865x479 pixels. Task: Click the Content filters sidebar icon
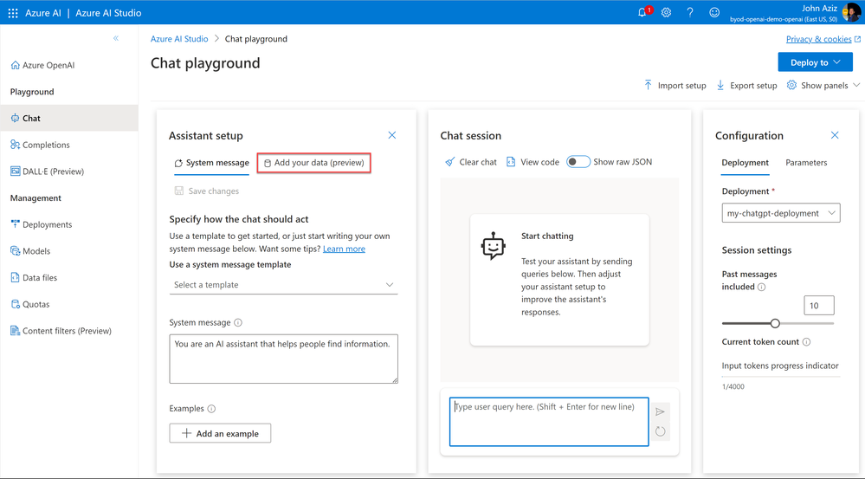[15, 331]
